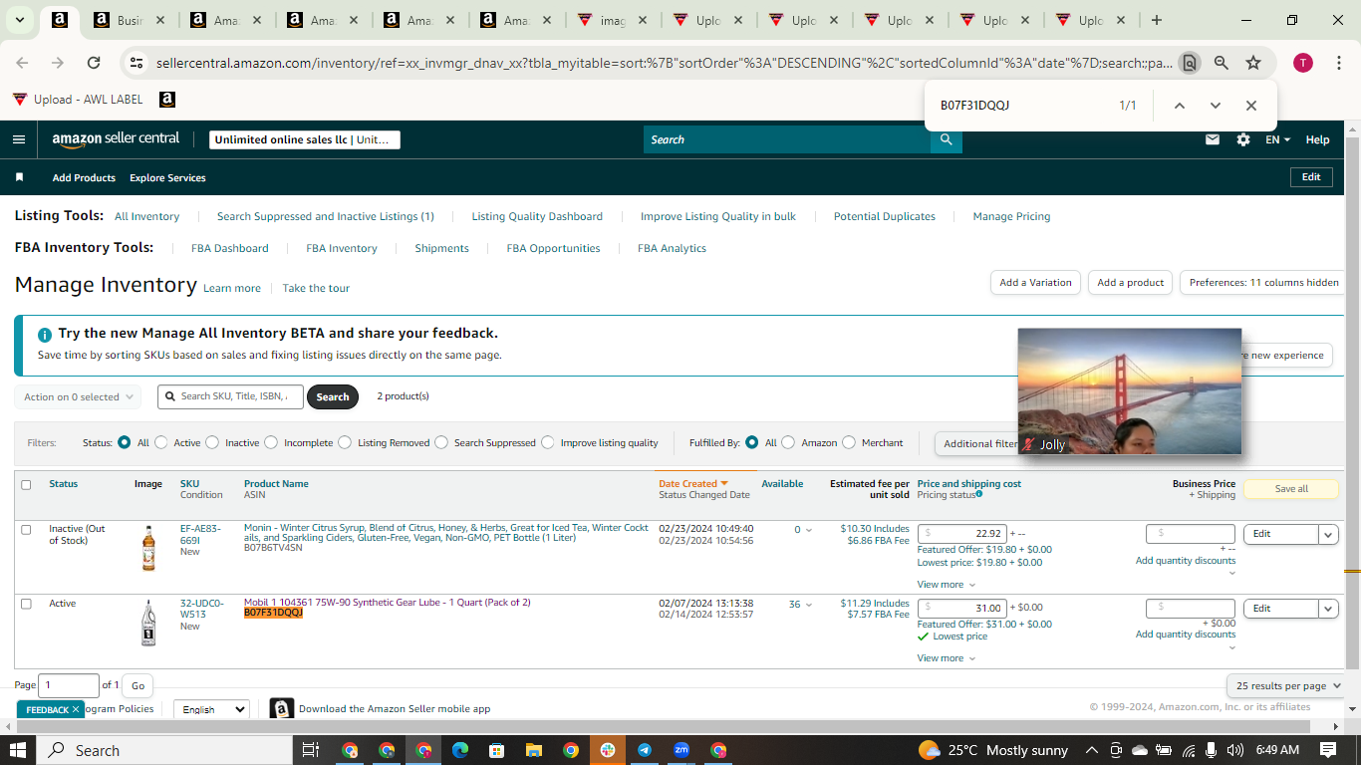The height and width of the screenshot is (765, 1361).
Task: Select the Active status radio button
Action: [162, 442]
